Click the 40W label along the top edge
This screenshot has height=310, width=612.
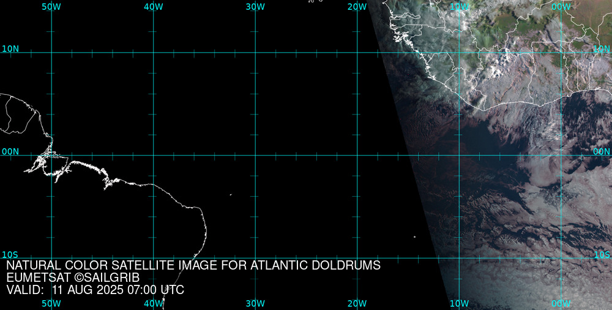tap(154, 7)
